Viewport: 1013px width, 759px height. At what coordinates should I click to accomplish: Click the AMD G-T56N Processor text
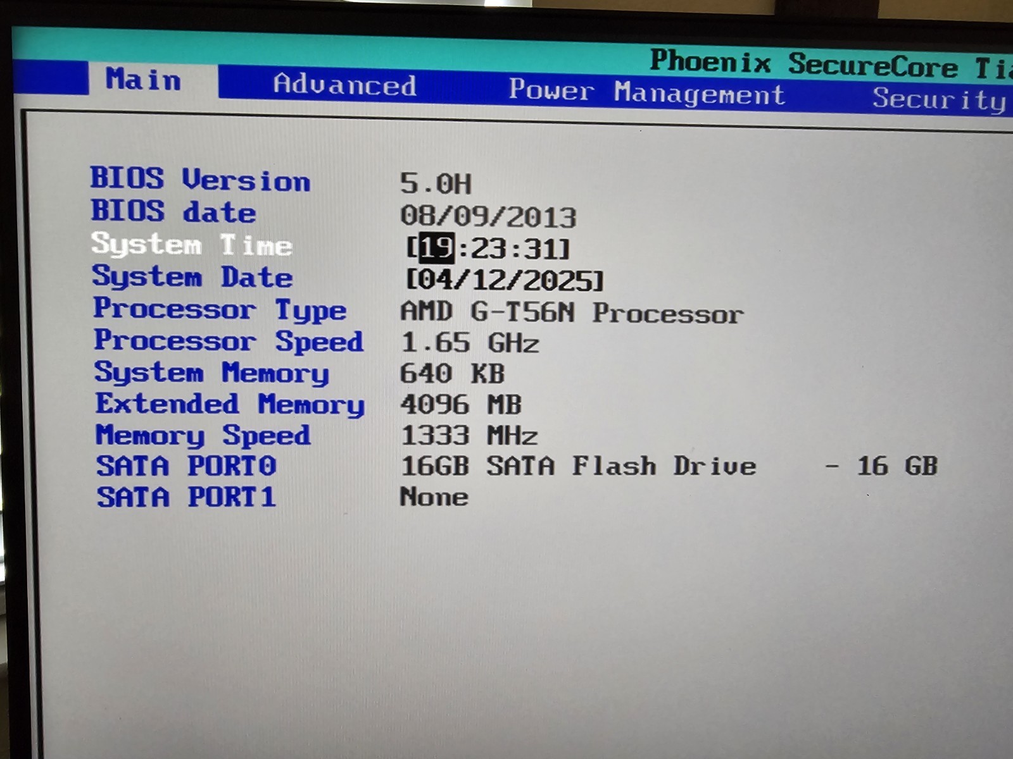coord(572,312)
